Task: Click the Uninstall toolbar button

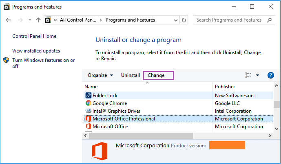Action: [131, 75]
